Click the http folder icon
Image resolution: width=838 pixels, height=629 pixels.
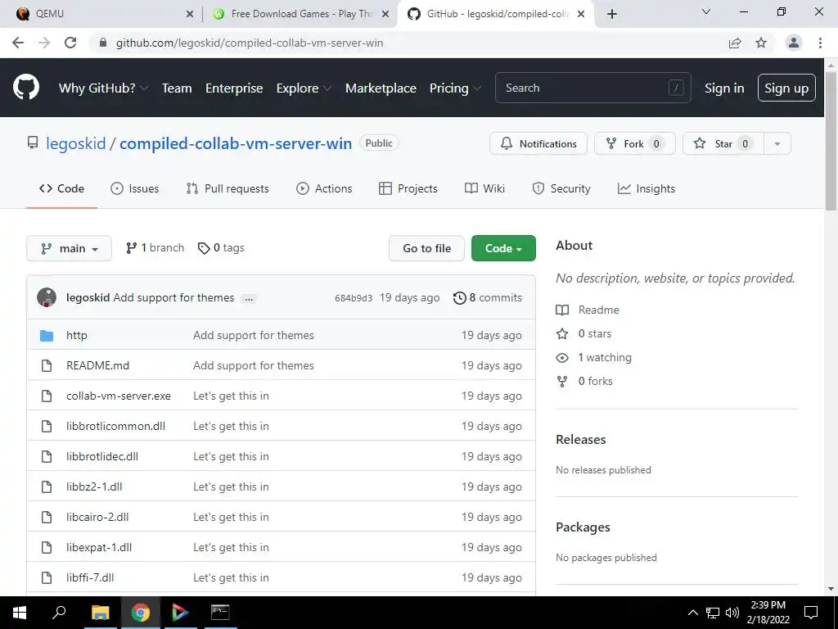(47, 335)
